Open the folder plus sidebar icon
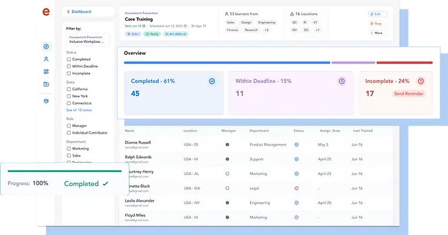448x235 pixels. coord(46,84)
